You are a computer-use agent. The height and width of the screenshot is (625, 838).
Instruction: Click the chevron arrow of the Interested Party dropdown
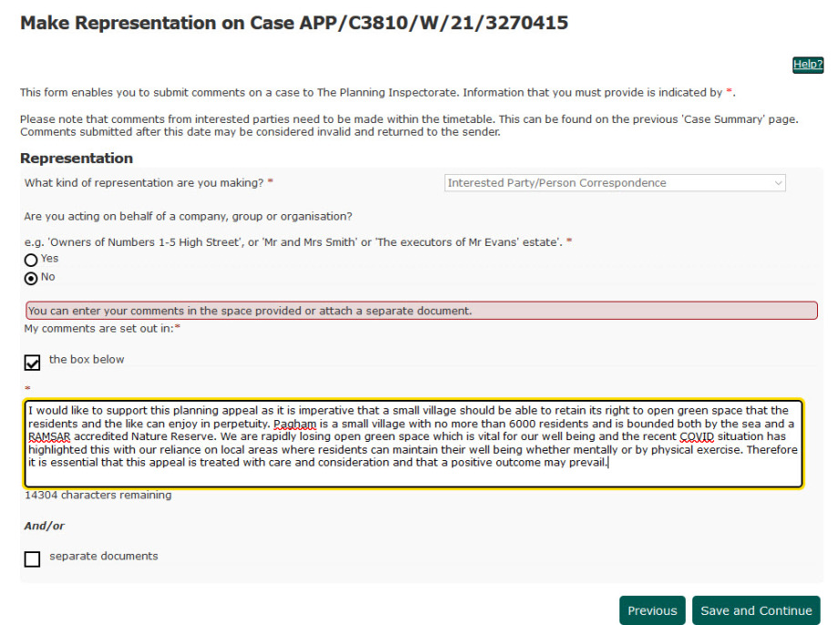tap(778, 183)
